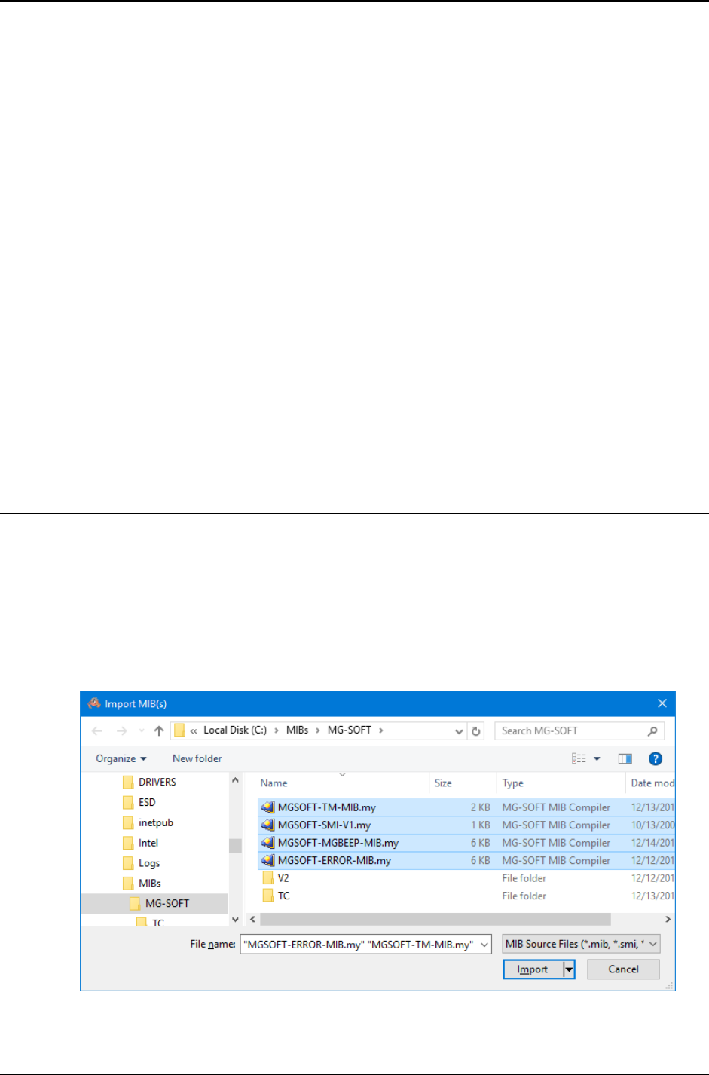Click the change view icon

tap(579, 758)
